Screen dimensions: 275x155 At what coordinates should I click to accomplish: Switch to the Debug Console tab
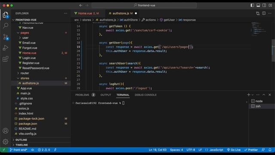point(146,95)
